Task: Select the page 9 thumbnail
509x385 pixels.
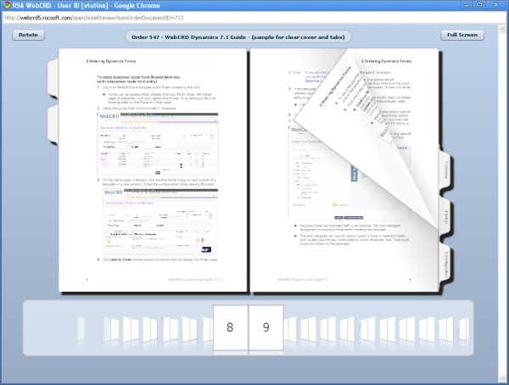Action: pyautogui.click(x=266, y=327)
